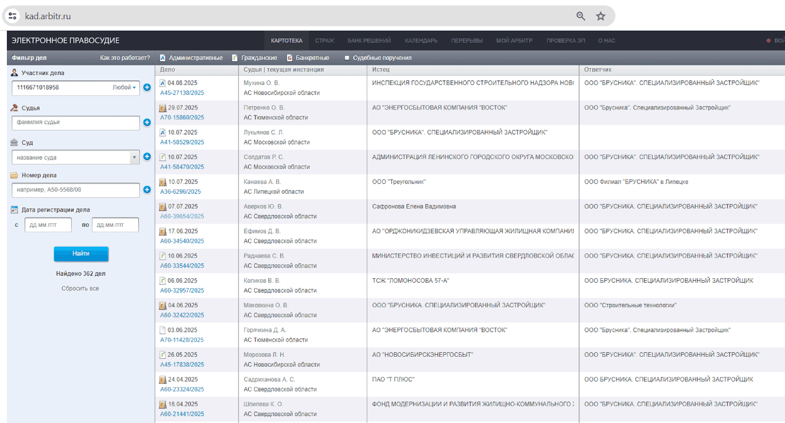This screenshot has height=423, width=785.
Task: Bookmark this page with the star icon
Action: pos(601,16)
